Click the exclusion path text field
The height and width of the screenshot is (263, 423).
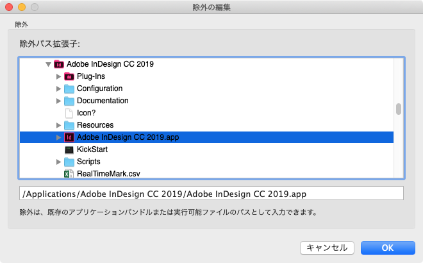(x=211, y=193)
